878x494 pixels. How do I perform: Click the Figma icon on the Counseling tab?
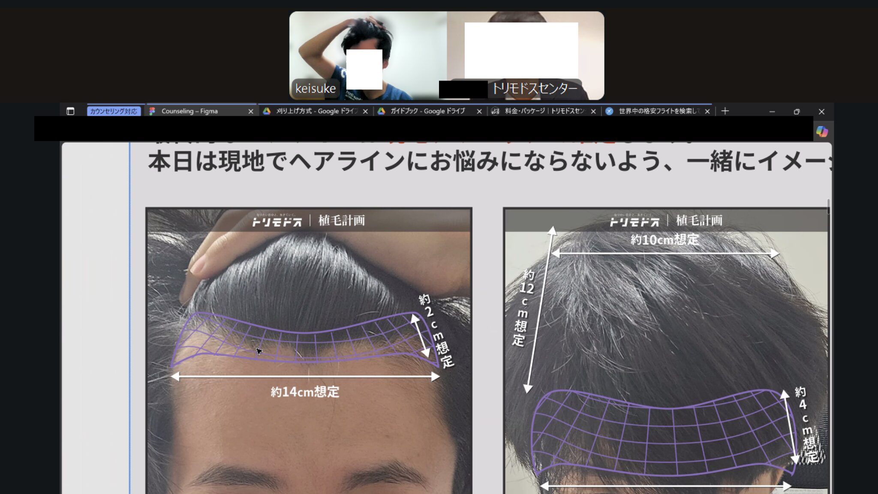pos(152,111)
